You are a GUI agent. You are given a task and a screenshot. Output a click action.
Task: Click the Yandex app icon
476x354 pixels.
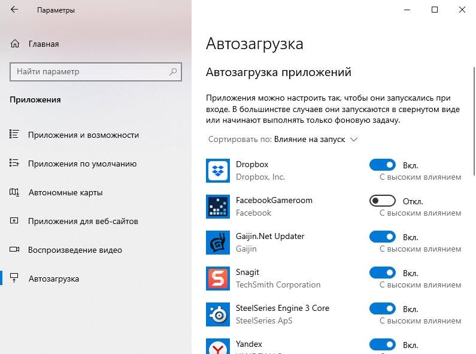(218, 346)
